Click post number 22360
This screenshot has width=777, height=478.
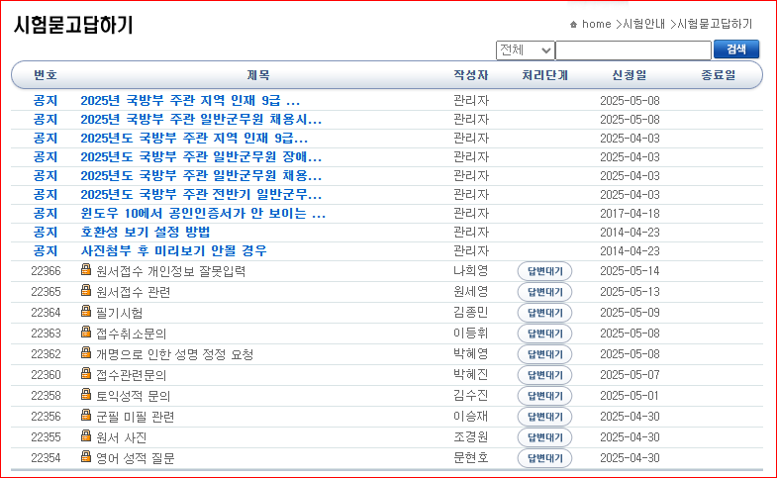pos(46,375)
